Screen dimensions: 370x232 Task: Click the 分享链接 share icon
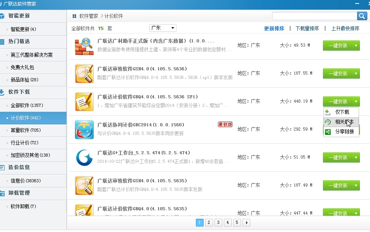(328, 132)
